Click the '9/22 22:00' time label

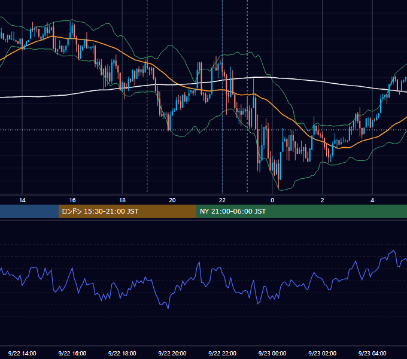coord(223,353)
